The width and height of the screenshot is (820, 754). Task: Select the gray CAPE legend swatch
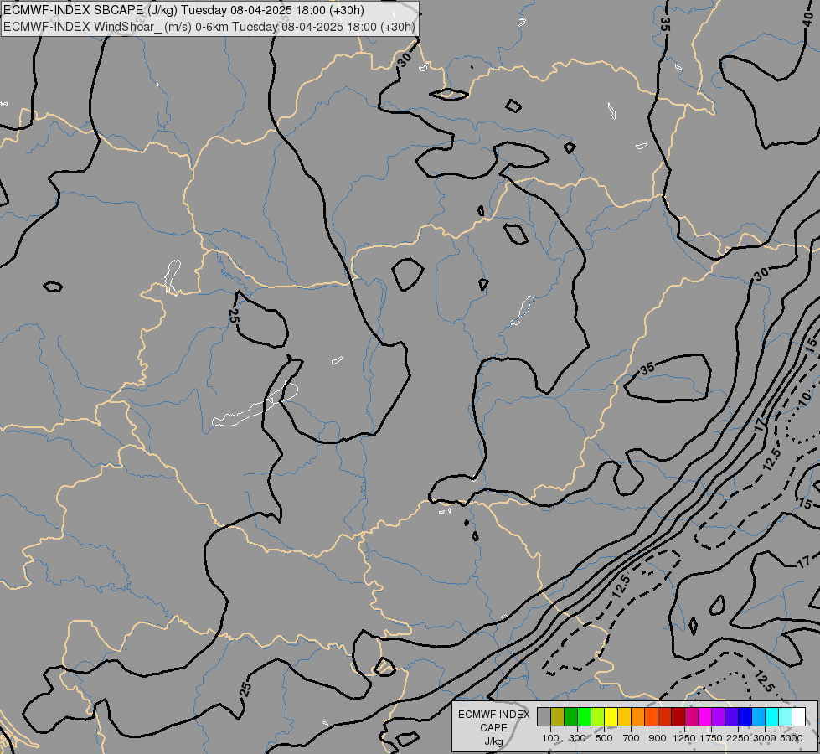click(544, 717)
